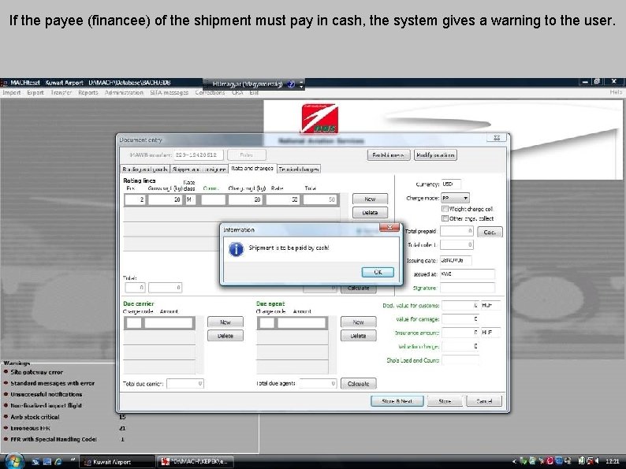Tick the Weight charge collect checkbox
Viewport: 626px width, 469px height.
tap(445, 209)
